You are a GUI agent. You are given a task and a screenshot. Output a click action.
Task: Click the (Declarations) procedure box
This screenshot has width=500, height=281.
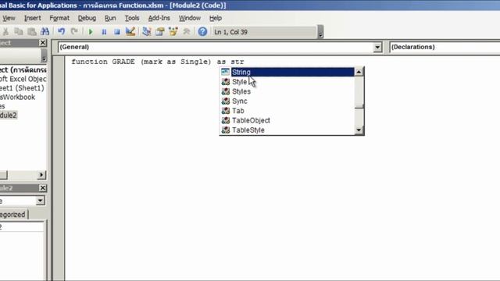point(445,47)
